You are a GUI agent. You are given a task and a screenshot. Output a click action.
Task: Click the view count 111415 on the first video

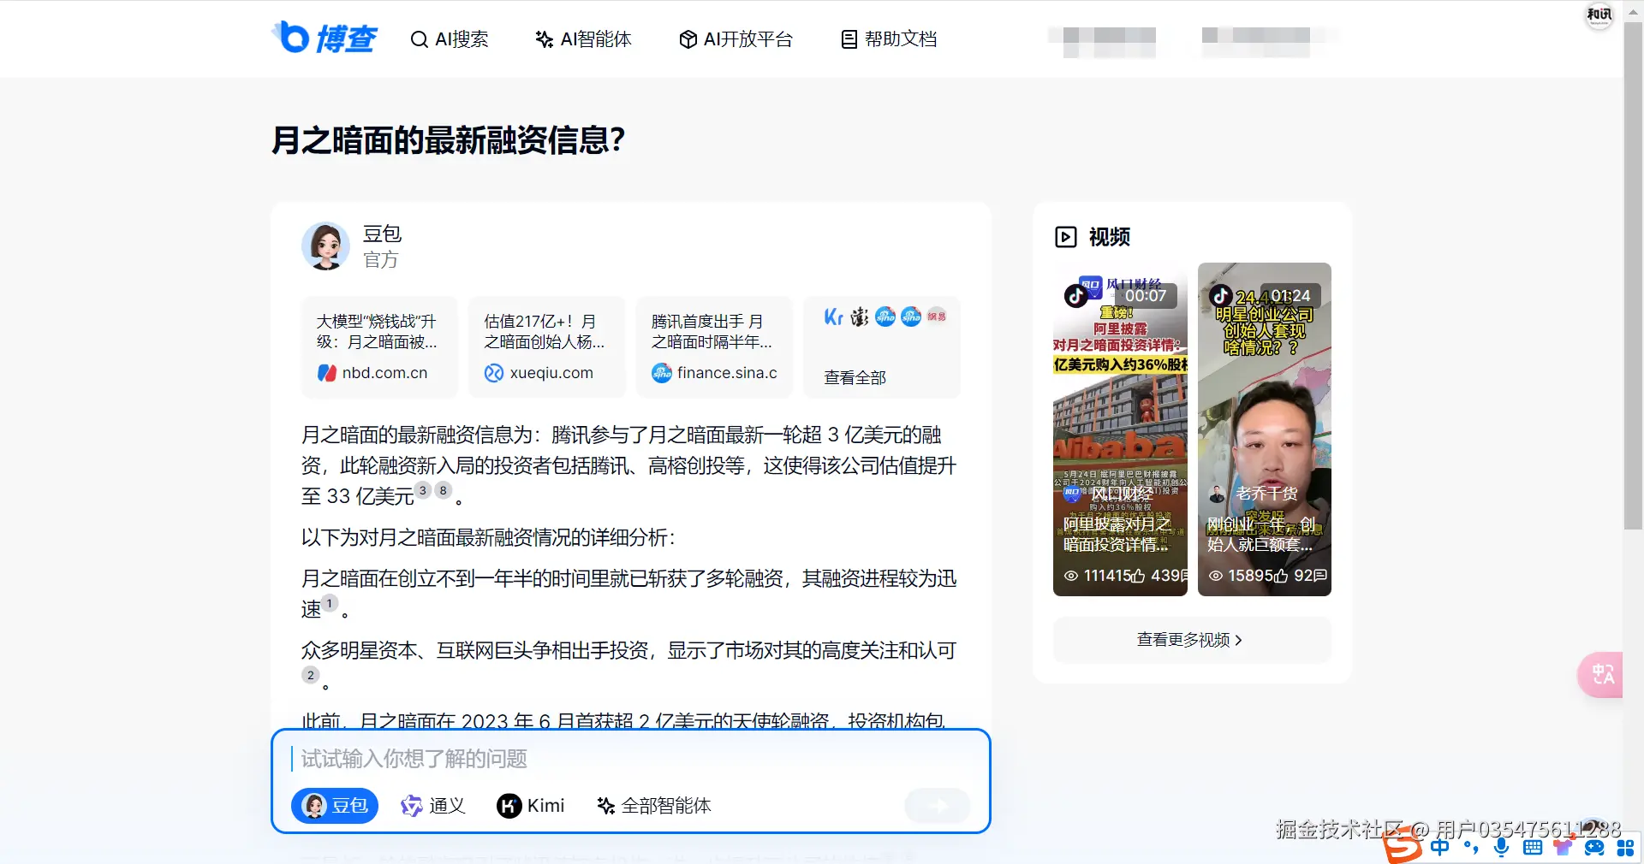[x=1098, y=576]
